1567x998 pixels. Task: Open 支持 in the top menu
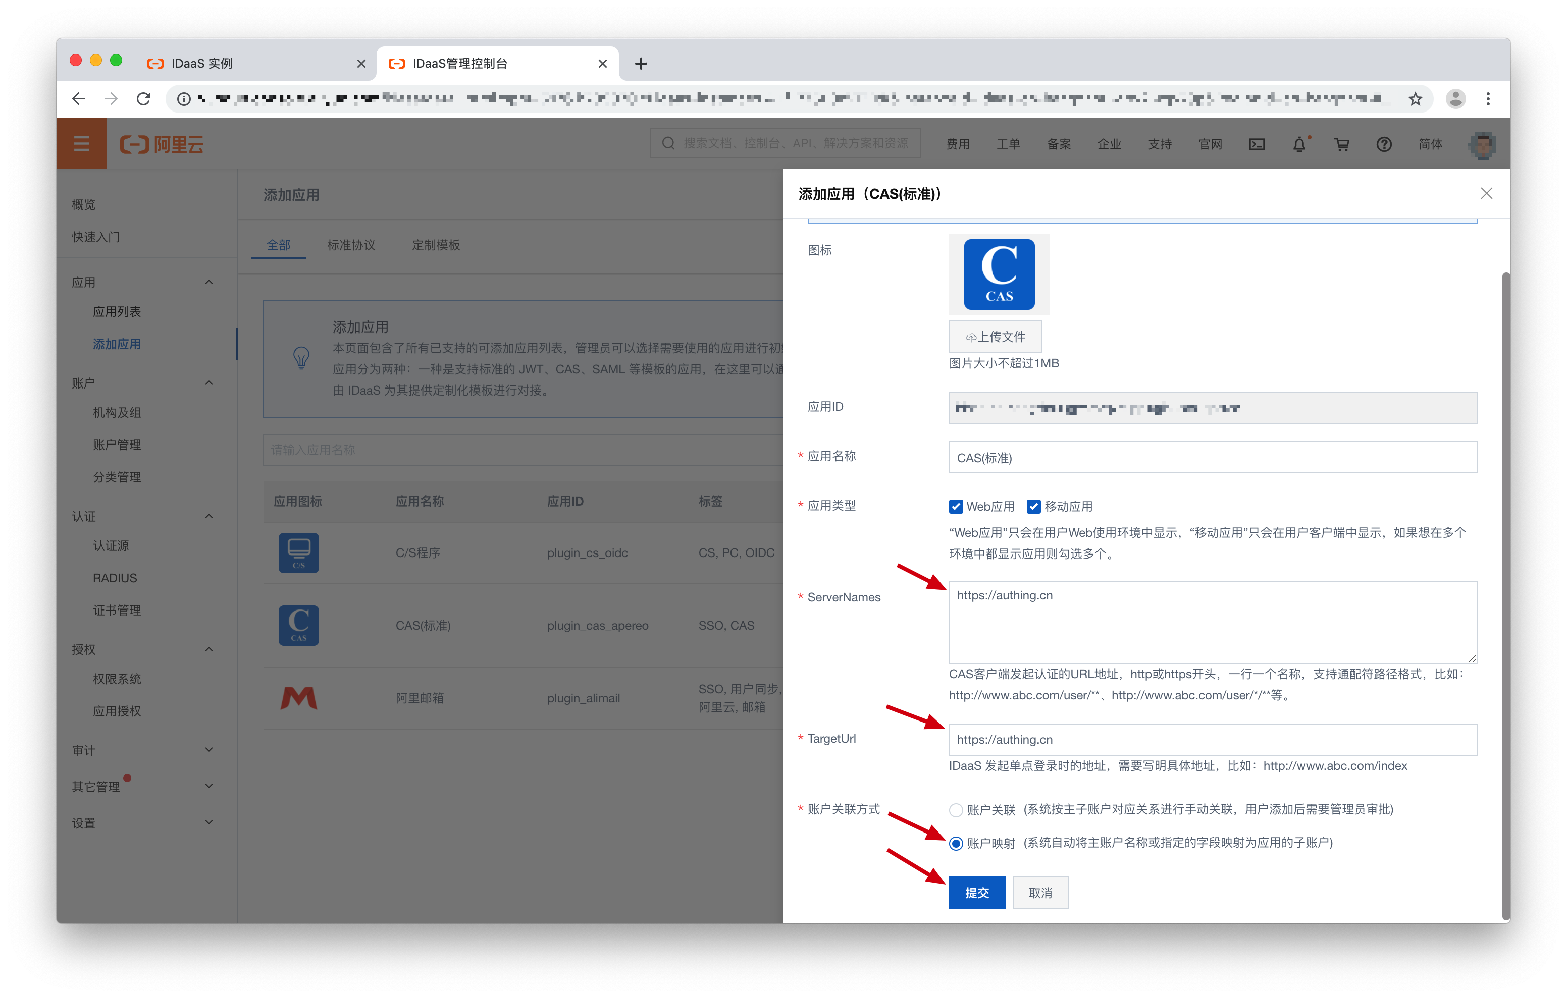click(x=1160, y=144)
